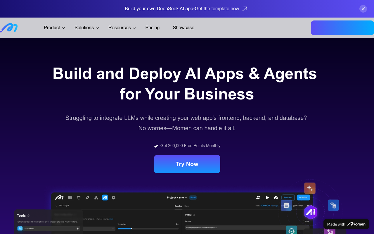Open the Showcase page
This screenshot has width=374, height=234.
click(183, 28)
